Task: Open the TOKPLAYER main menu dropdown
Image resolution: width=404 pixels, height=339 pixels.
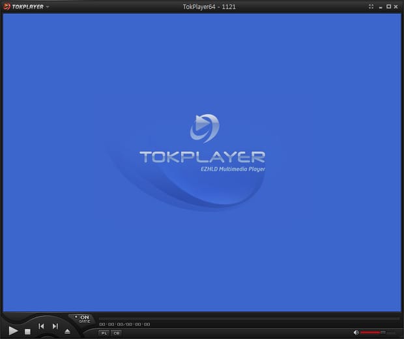Action: click(x=48, y=7)
